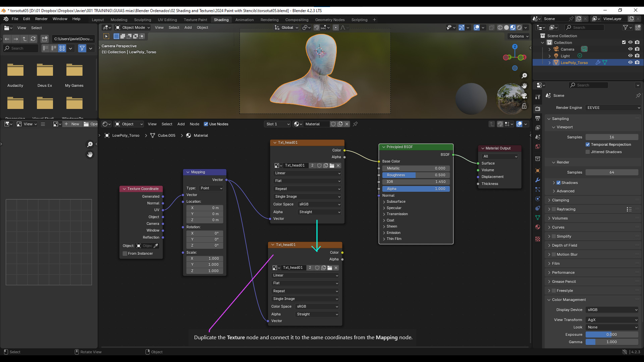644x362 pixels.
Task: Toggle the Shadows checkbox
Action: [x=558, y=183]
